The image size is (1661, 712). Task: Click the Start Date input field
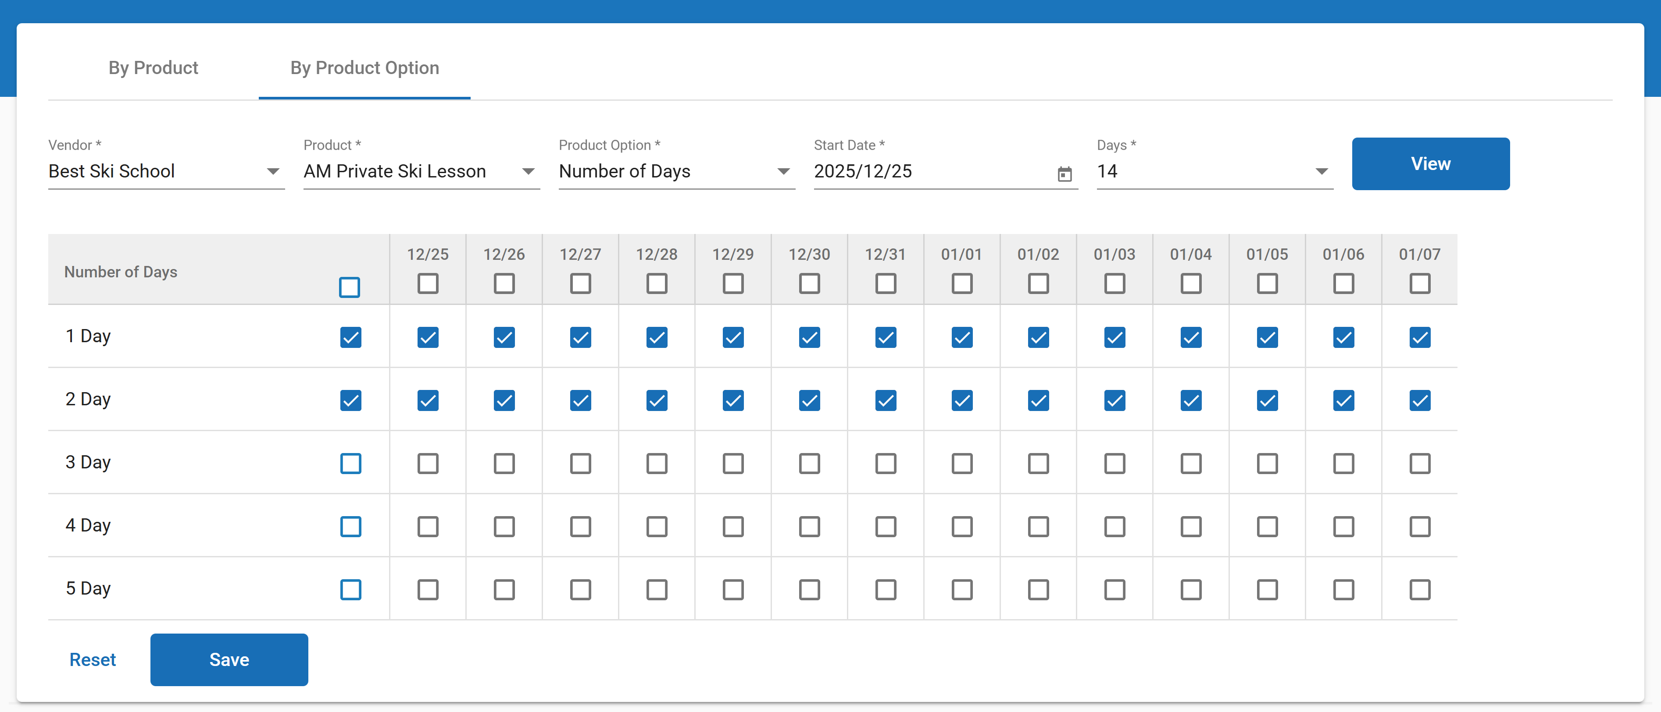point(929,171)
